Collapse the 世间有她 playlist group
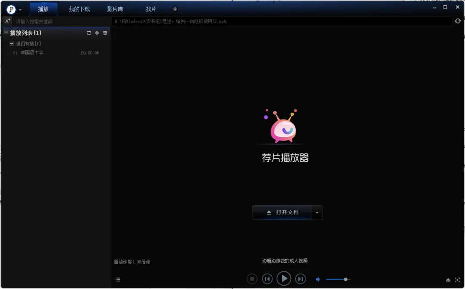 [12, 44]
